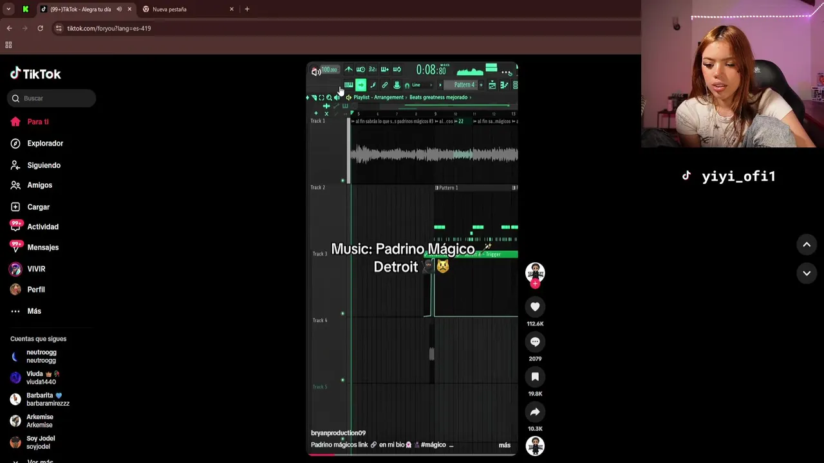
Task: Click the link chain tool in FL Studio
Action: [x=385, y=85]
